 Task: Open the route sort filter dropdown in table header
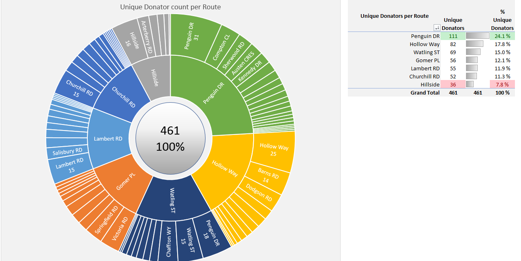point(436,28)
